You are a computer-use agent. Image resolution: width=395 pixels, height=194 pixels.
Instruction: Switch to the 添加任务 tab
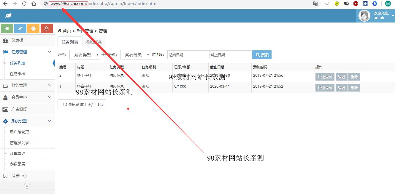[x=94, y=42]
